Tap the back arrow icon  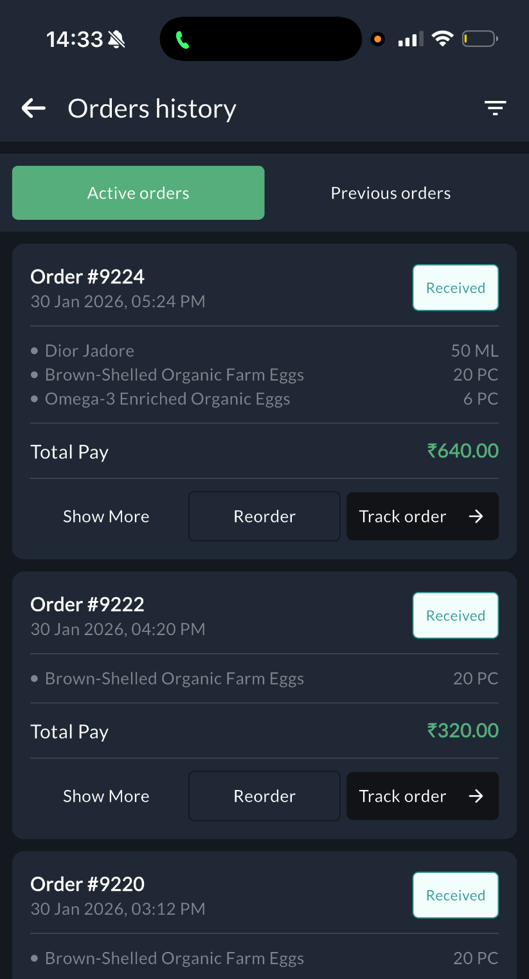34,109
